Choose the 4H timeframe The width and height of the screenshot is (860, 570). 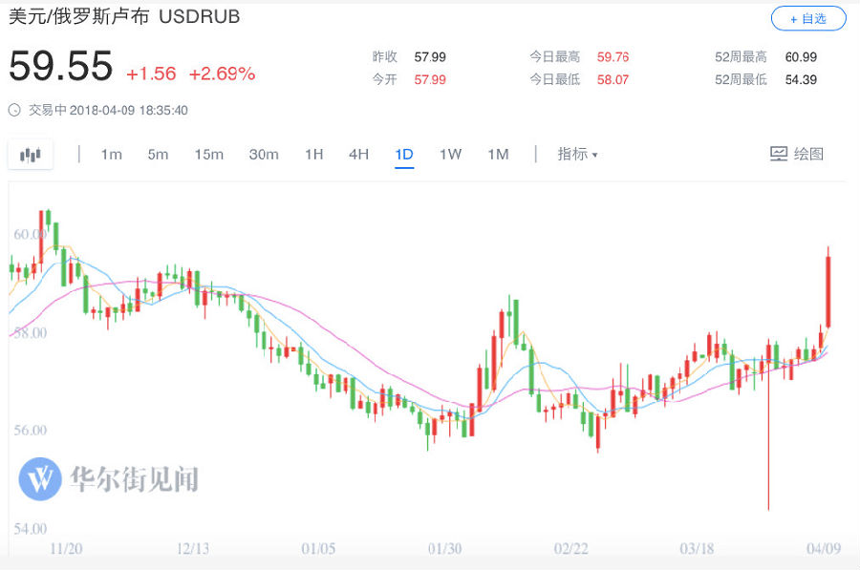(358, 155)
